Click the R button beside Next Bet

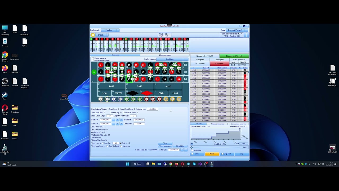click(x=121, y=124)
